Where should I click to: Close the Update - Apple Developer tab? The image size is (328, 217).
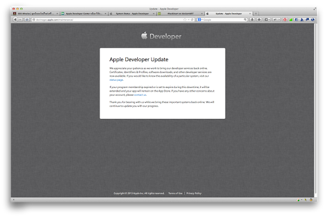coord(250,14)
